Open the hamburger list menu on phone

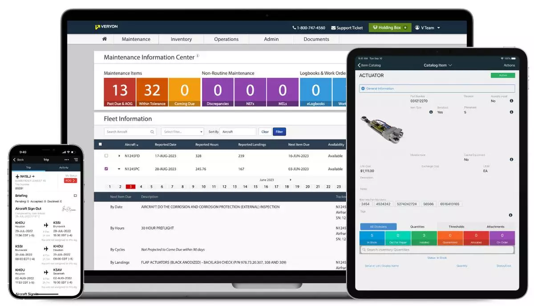tap(76, 159)
